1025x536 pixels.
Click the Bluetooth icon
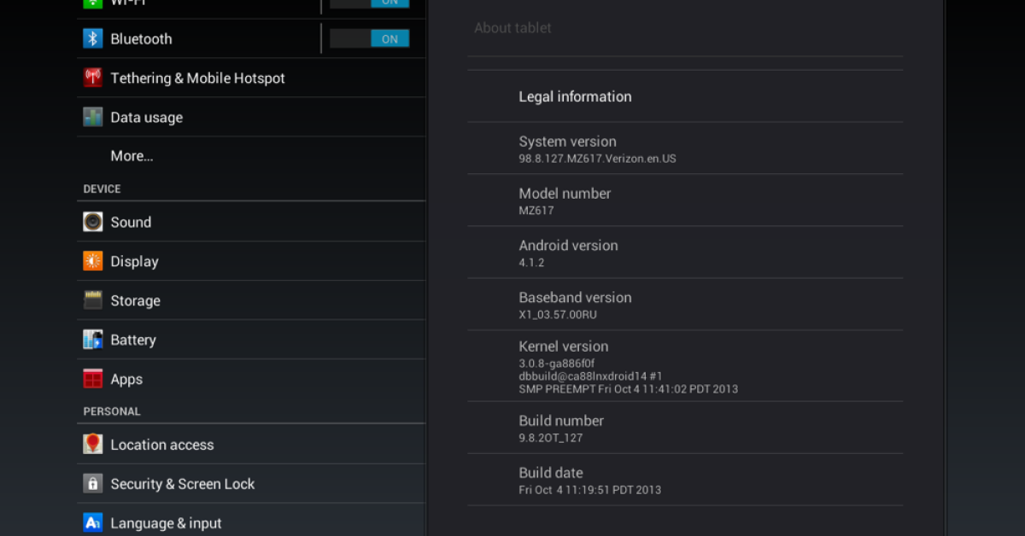[x=92, y=39]
